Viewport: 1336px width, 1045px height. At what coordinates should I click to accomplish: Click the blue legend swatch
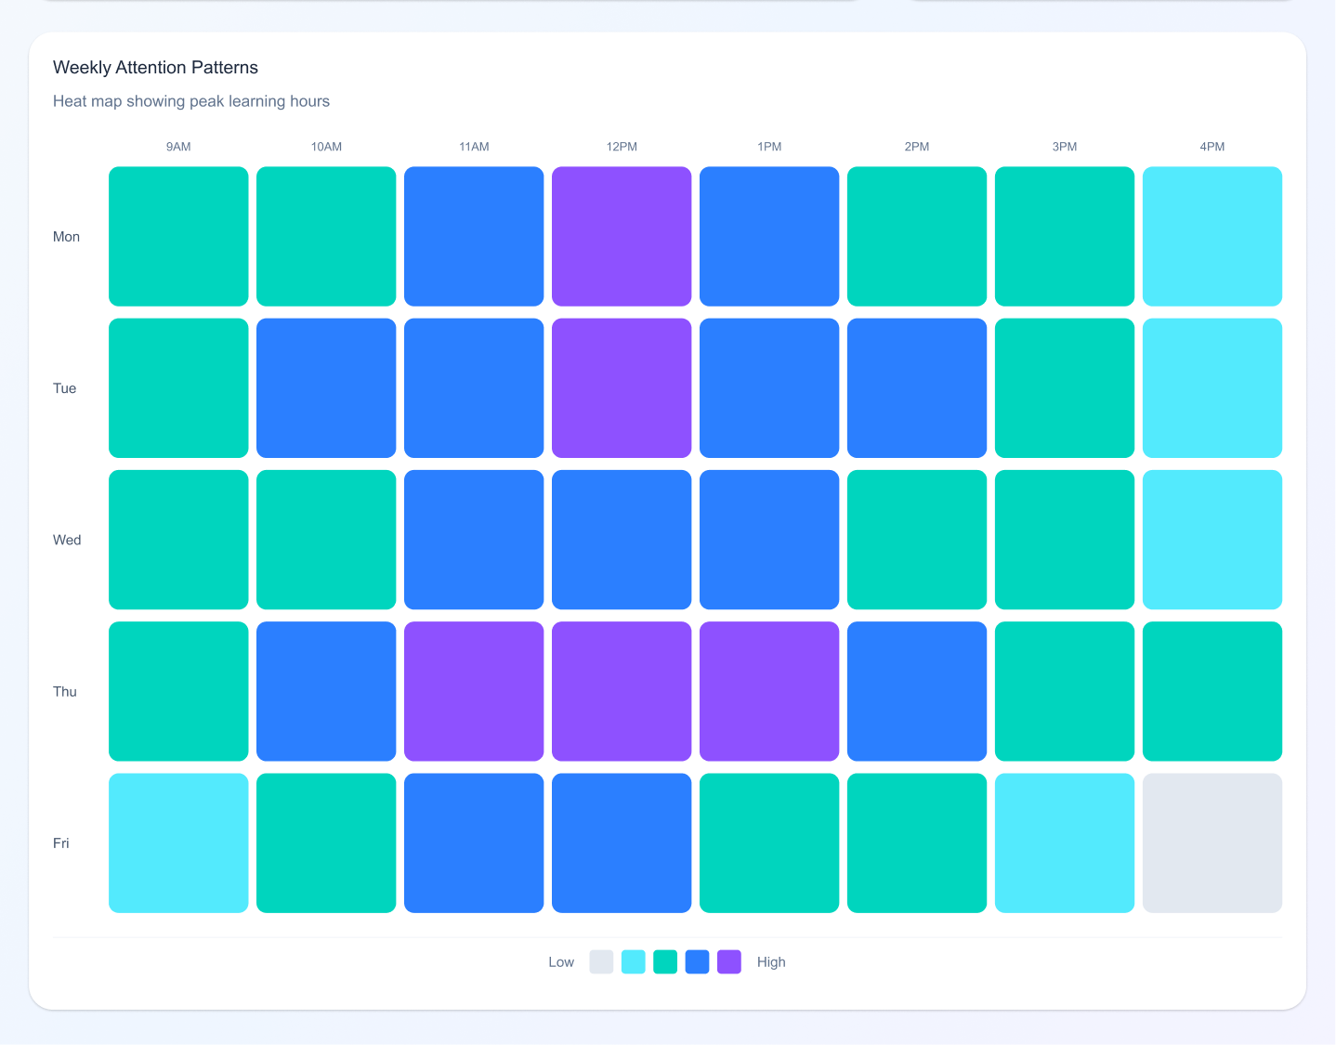[x=697, y=961]
